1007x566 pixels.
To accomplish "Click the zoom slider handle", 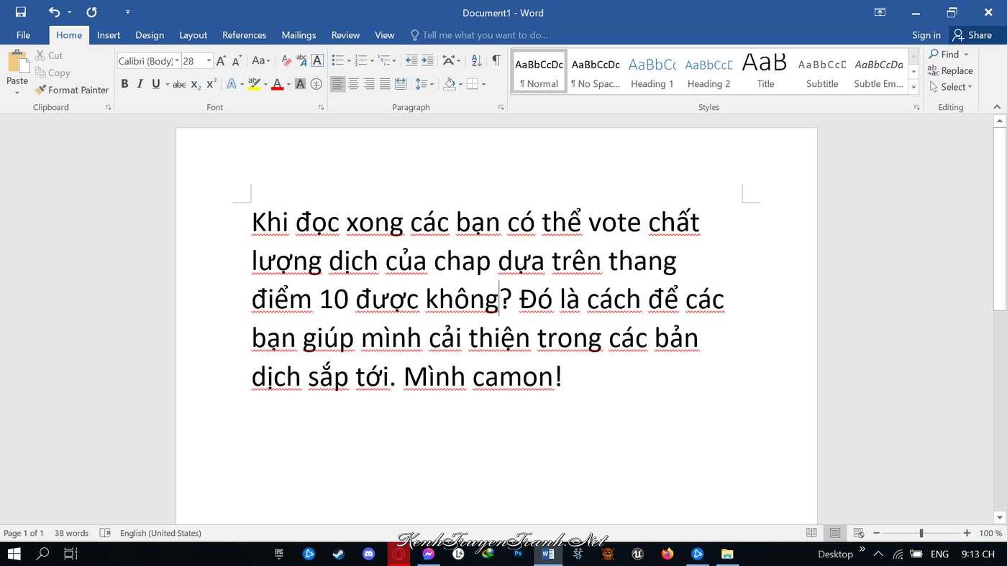I will coord(921,533).
